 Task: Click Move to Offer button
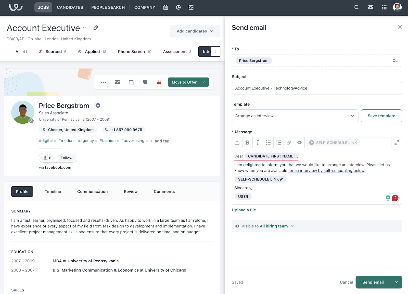click(x=184, y=82)
